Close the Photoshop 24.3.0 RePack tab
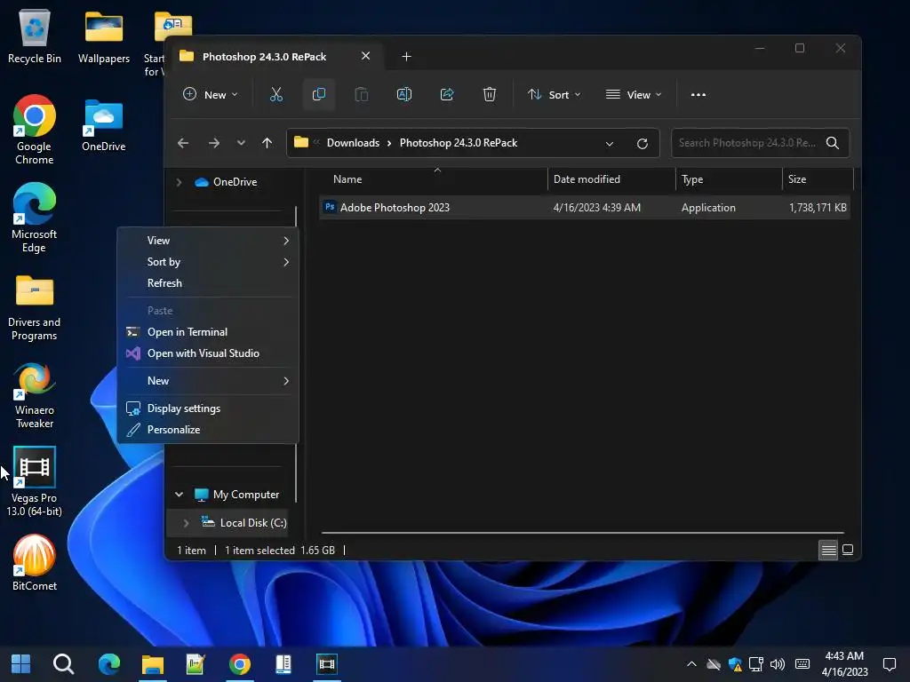 365,56
